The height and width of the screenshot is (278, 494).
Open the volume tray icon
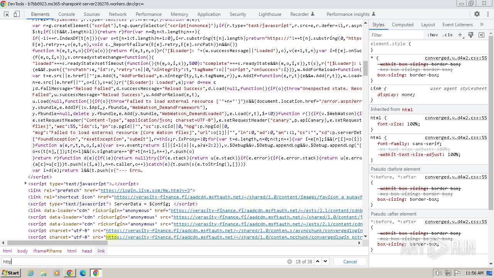point(439,273)
